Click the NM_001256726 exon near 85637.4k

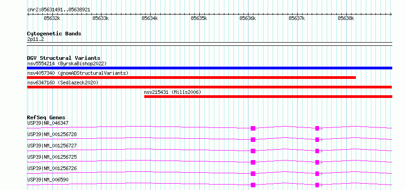click(317, 174)
